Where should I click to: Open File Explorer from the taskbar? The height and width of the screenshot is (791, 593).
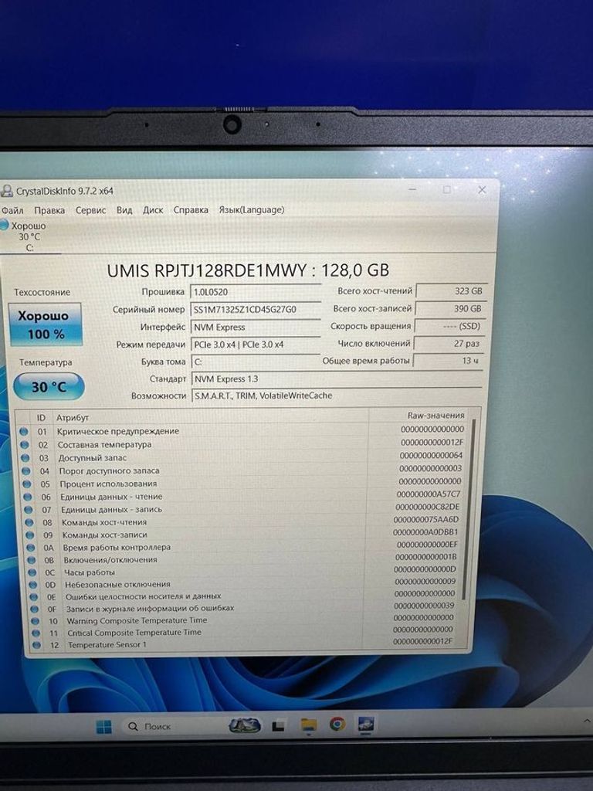(x=309, y=725)
